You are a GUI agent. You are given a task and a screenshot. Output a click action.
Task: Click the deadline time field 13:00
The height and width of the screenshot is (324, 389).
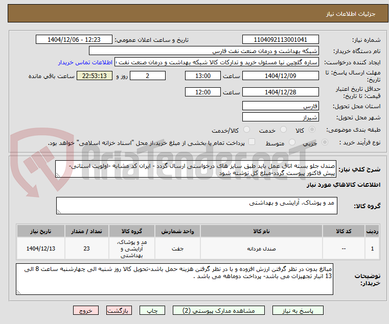click(203, 76)
